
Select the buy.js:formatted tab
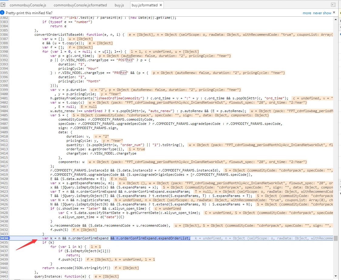click(145, 5)
